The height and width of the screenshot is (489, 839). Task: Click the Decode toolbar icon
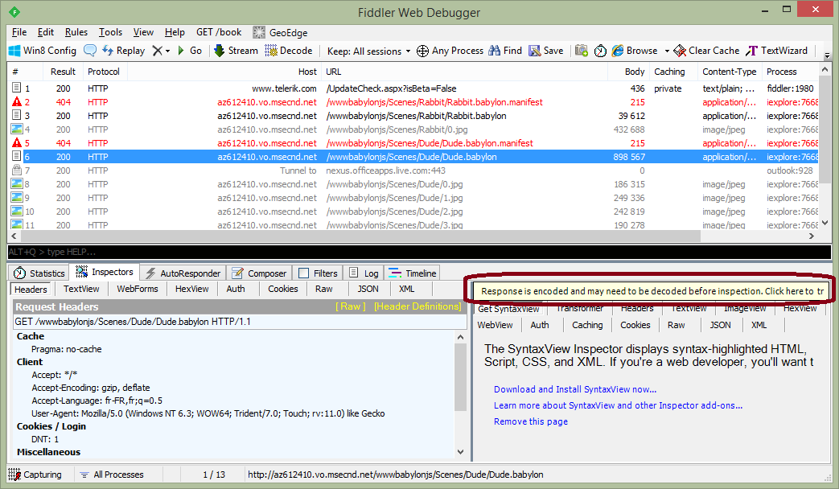click(271, 51)
